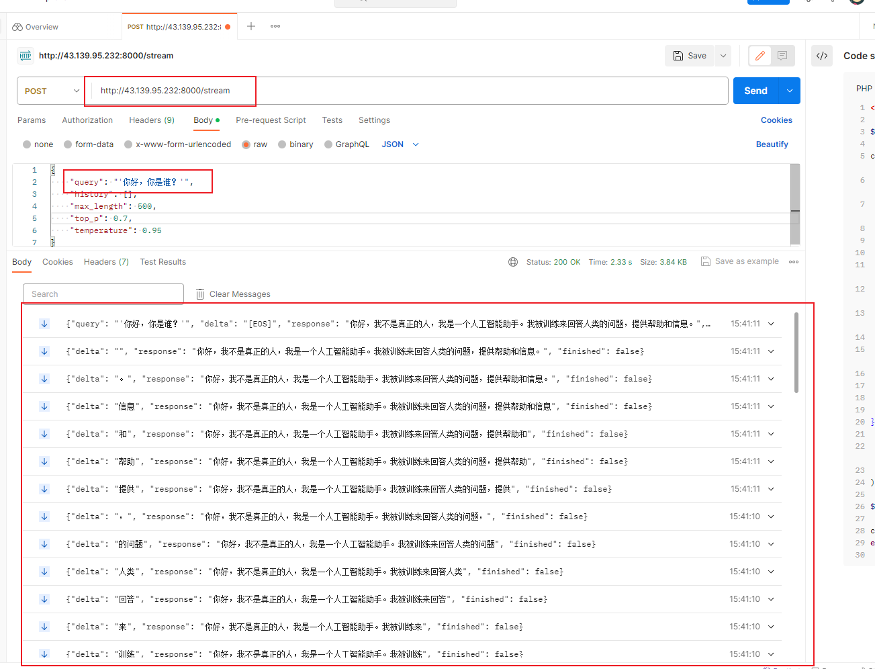Click received arrow icon of "回答" message
The image size is (875, 669).
[44, 599]
